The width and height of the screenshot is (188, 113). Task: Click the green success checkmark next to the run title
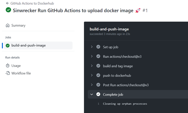[x=8, y=10]
